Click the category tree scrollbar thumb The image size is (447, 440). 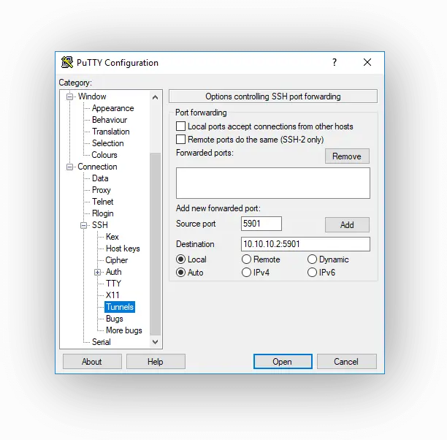tap(155, 244)
